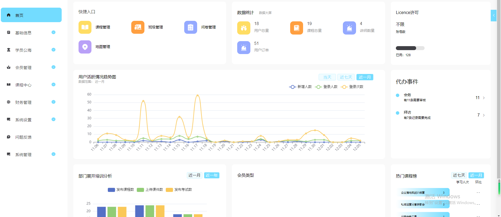Click 有7条记录需要完成 text

(417, 118)
